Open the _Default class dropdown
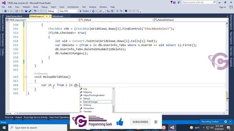This screenshot has width=234, height=131. pos(117,20)
